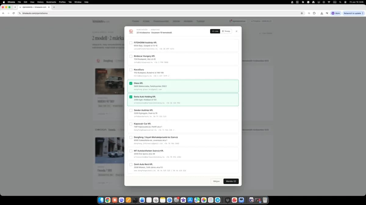Open the Profiles menu
Screen dimensions: 366x205
coord(62,2)
